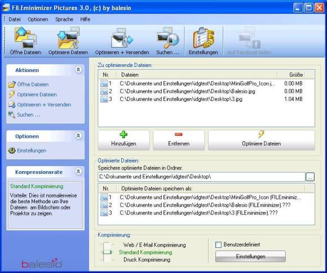Click the Optimierte Dateien speichern als column header

(x=210, y=189)
